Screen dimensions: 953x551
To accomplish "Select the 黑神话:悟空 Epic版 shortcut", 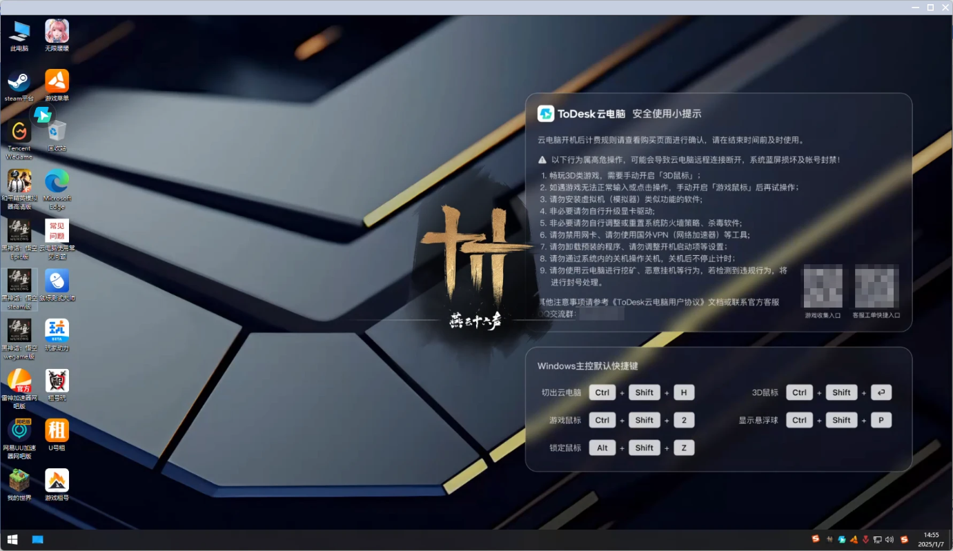I will [19, 239].
